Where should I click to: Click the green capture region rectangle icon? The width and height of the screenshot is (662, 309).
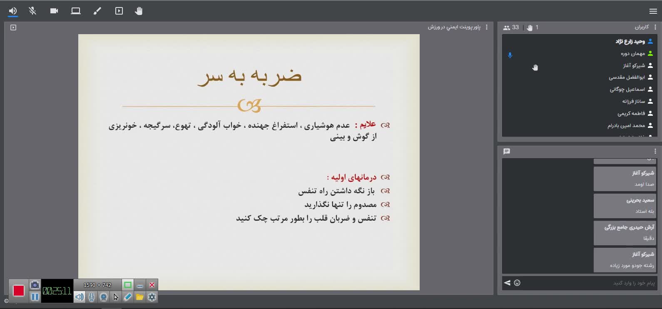coord(128,285)
